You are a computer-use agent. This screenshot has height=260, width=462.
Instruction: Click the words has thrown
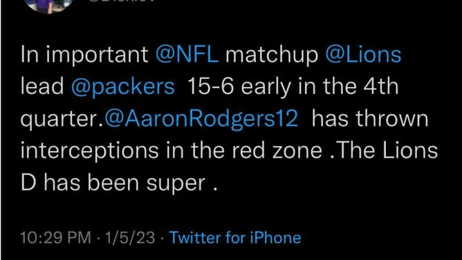370,119
